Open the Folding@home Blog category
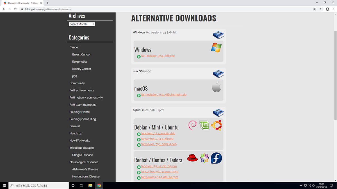The height and width of the screenshot is (189, 337). (x=83, y=119)
